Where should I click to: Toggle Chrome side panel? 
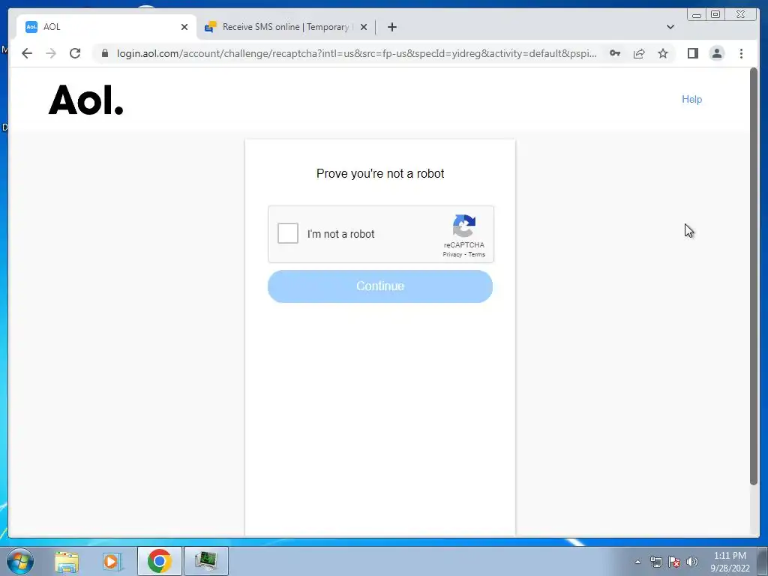point(692,53)
